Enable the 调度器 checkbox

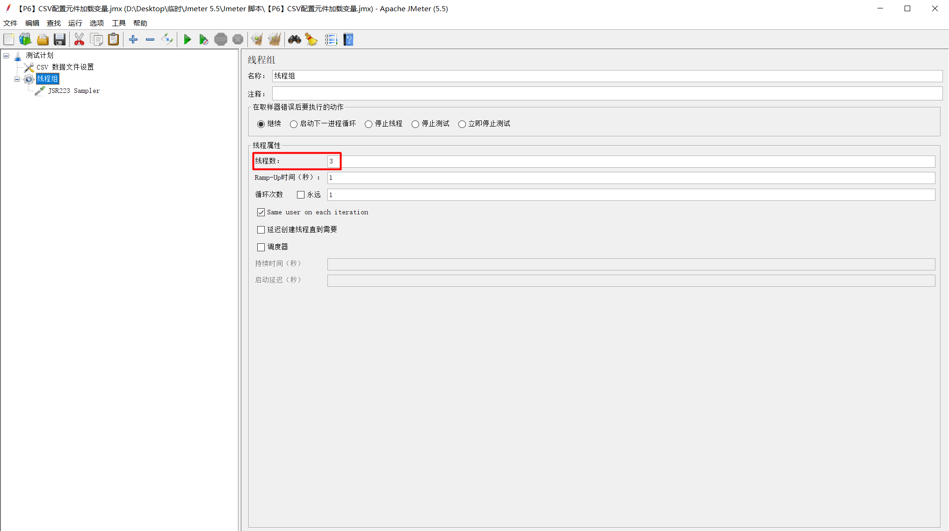pyautogui.click(x=261, y=247)
